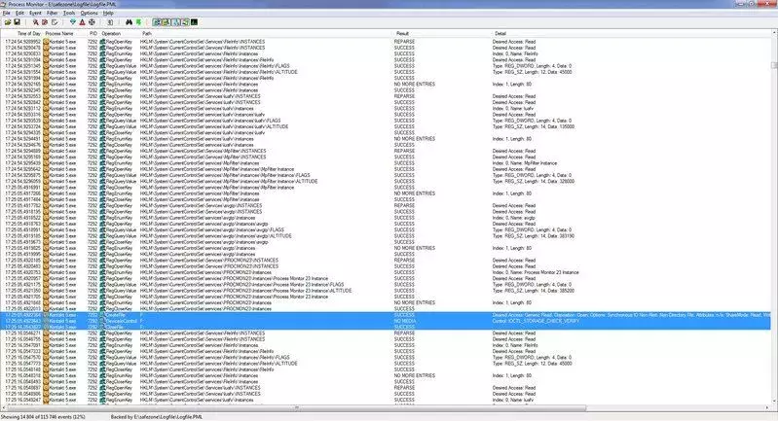Click detail cell with Data: 328000

coord(534,181)
